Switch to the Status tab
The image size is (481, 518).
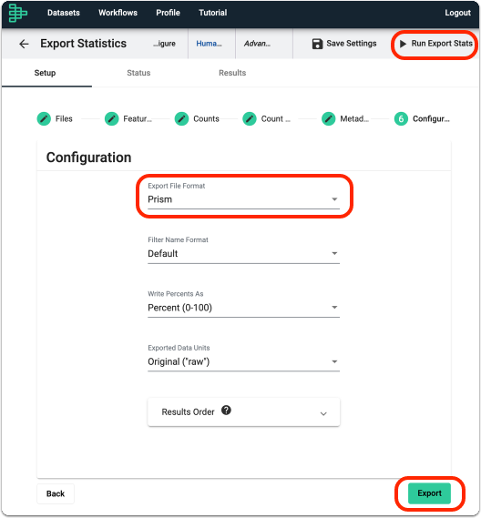pyautogui.click(x=138, y=73)
